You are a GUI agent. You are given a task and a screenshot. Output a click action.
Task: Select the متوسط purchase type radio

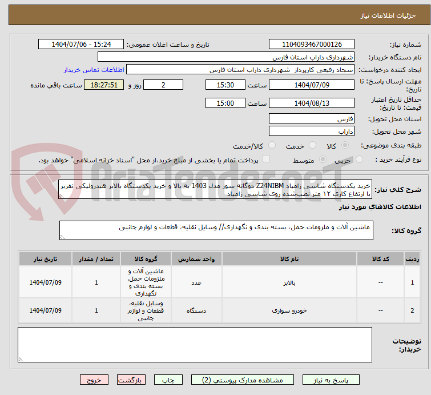point(323,159)
